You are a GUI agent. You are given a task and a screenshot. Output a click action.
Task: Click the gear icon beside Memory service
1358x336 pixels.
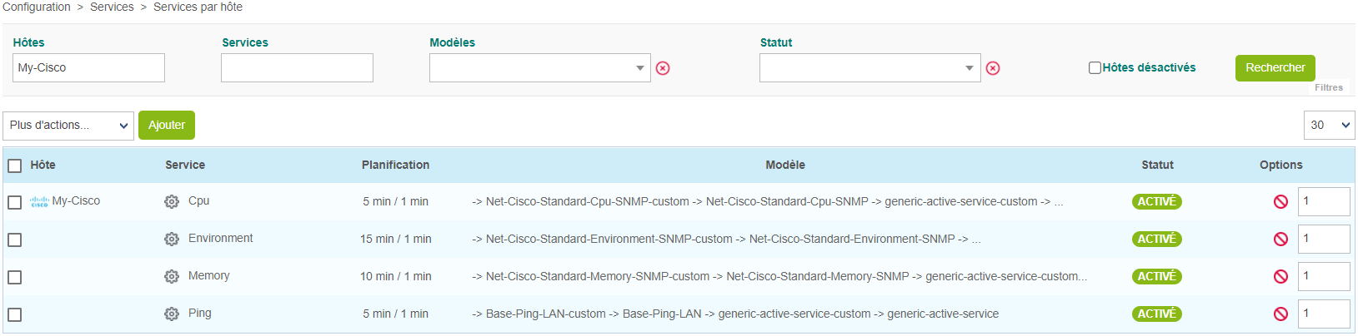click(172, 276)
